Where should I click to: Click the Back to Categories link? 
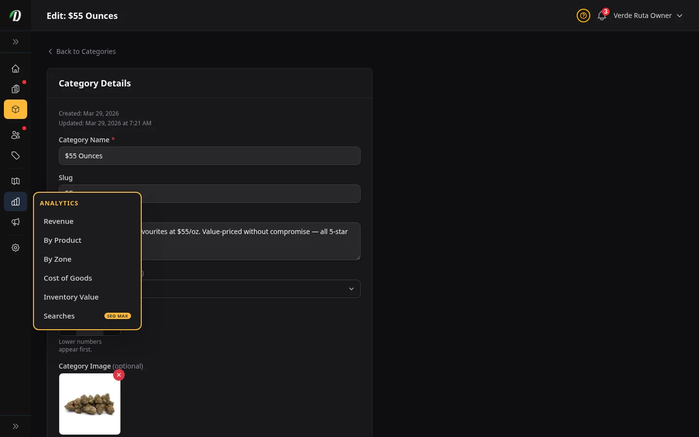coord(82,51)
